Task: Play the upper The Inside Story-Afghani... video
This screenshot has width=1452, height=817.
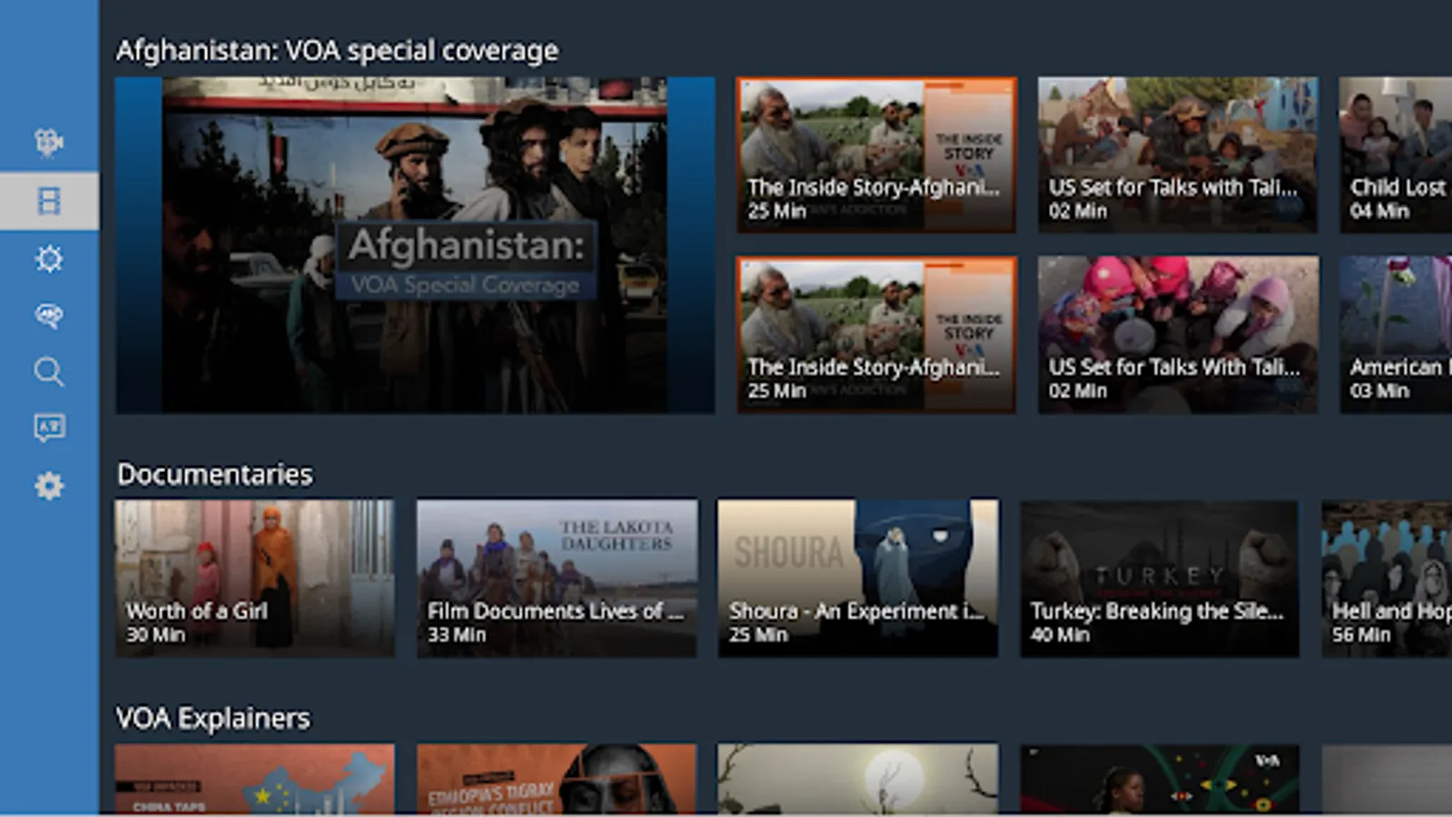Action: pyautogui.click(x=876, y=154)
